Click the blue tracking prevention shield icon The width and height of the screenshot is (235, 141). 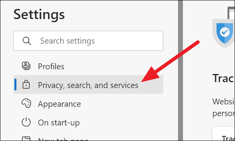tap(224, 33)
